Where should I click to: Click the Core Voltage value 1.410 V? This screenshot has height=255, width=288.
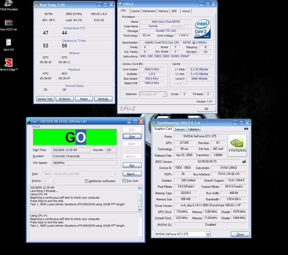pos(184,35)
